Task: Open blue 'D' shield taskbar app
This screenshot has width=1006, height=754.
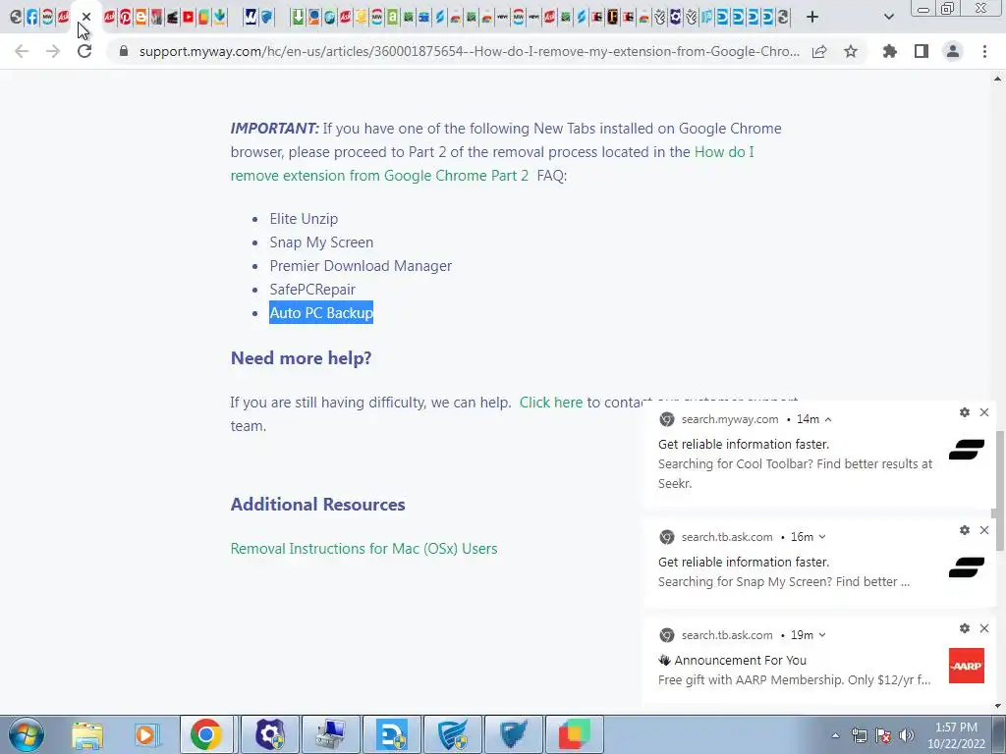Action: tap(392, 734)
